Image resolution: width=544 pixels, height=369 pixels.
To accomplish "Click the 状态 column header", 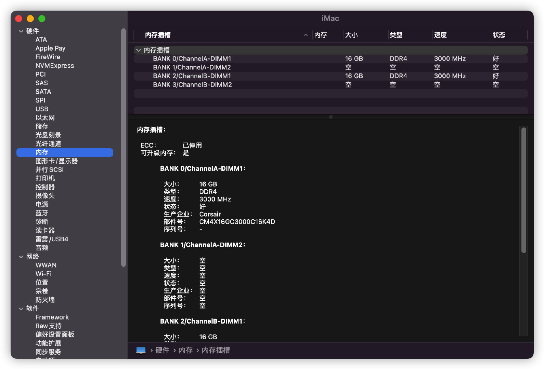I will coord(499,35).
